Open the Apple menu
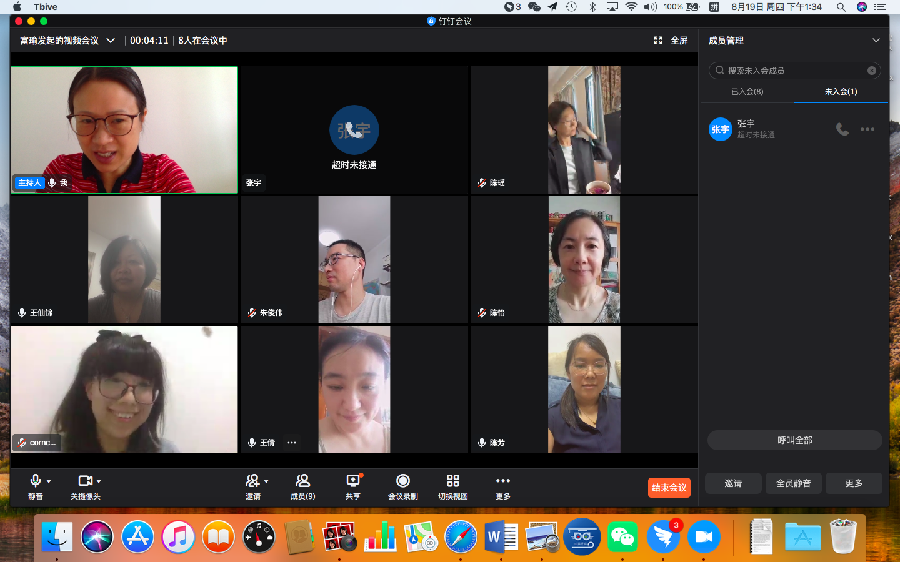This screenshot has height=562, width=900. click(x=17, y=7)
